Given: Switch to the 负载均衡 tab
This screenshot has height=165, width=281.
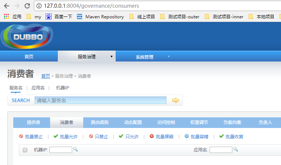Looking at the screenshot, I should (232, 122).
